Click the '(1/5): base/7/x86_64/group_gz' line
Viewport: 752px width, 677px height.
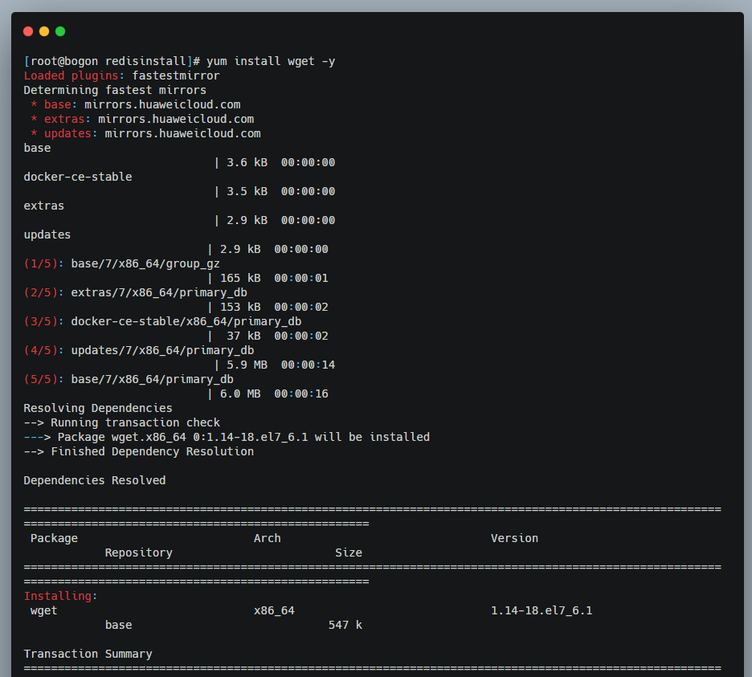pyautogui.click(x=122, y=263)
